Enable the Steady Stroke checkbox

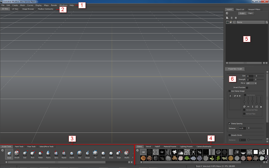tap(230, 135)
